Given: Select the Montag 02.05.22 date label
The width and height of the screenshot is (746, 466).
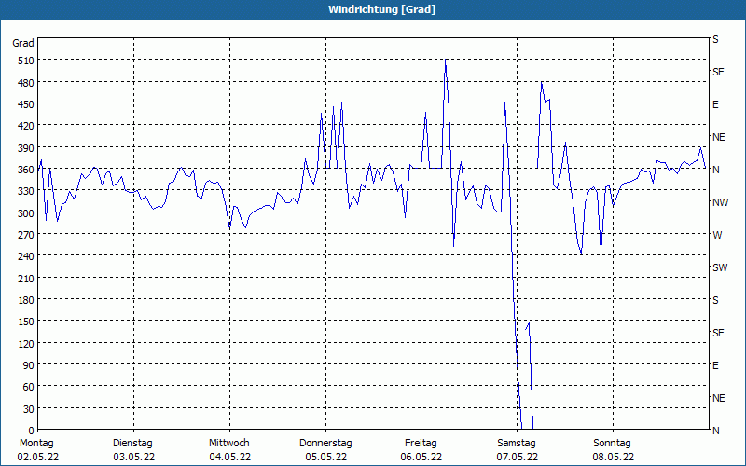Looking at the screenshot, I should (35, 449).
